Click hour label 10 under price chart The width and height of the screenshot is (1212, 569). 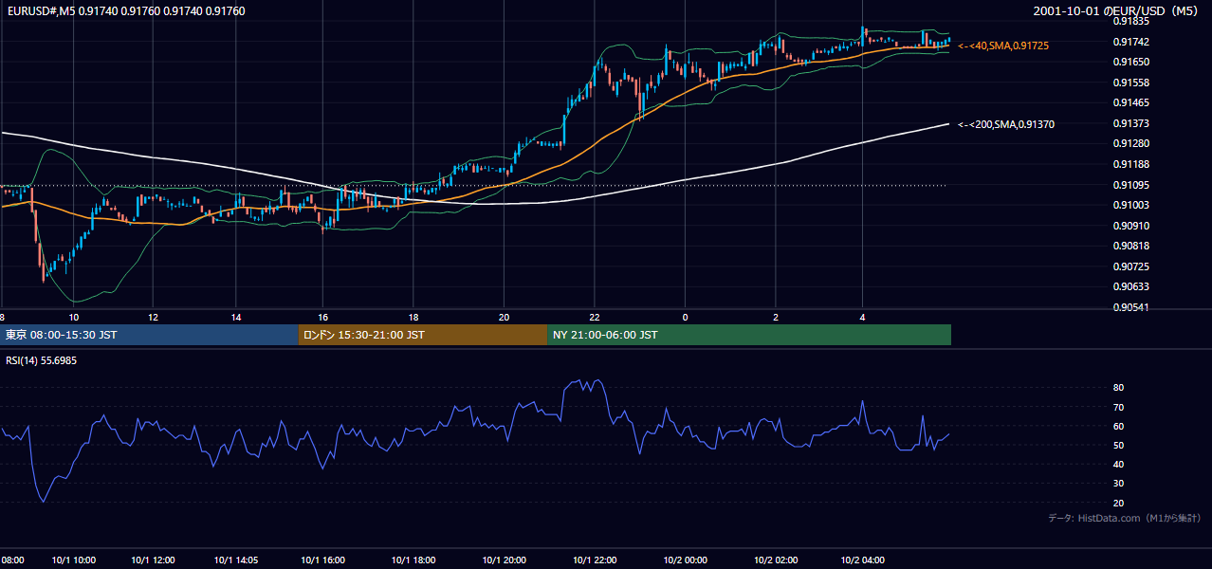pyautogui.click(x=73, y=317)
